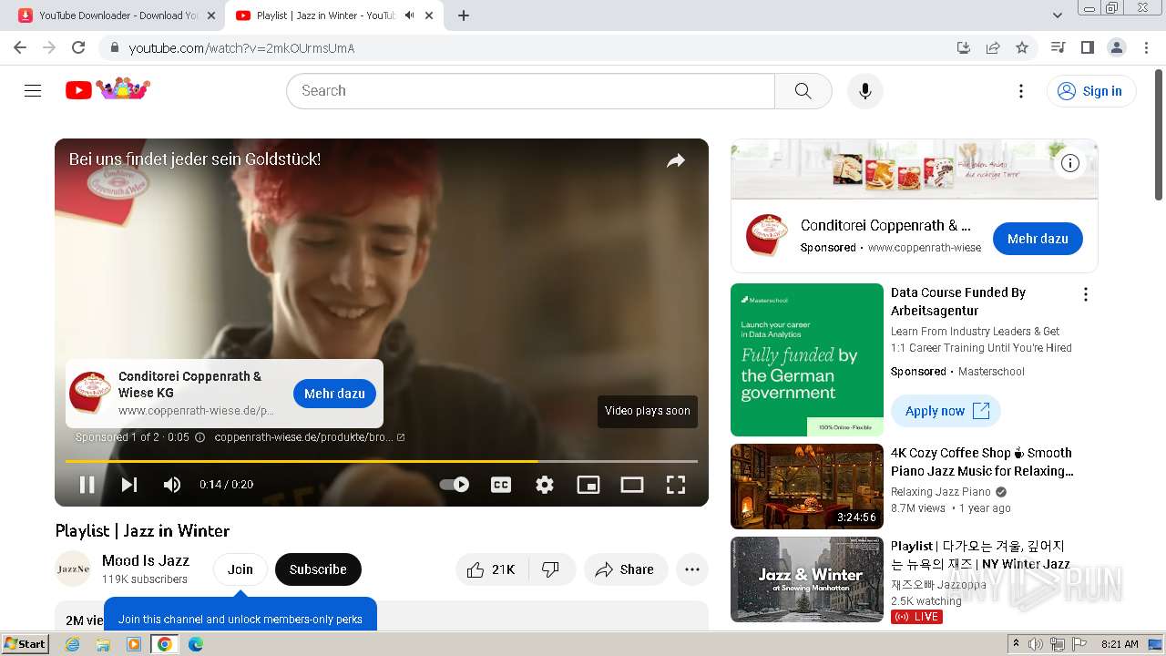This screenshot has height=656, width=1166.
Task: Share this page from address bar
Action: pos(993,47)
